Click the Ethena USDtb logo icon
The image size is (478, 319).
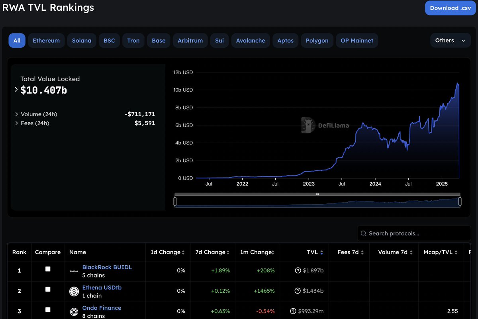click(x=74, y=292)
